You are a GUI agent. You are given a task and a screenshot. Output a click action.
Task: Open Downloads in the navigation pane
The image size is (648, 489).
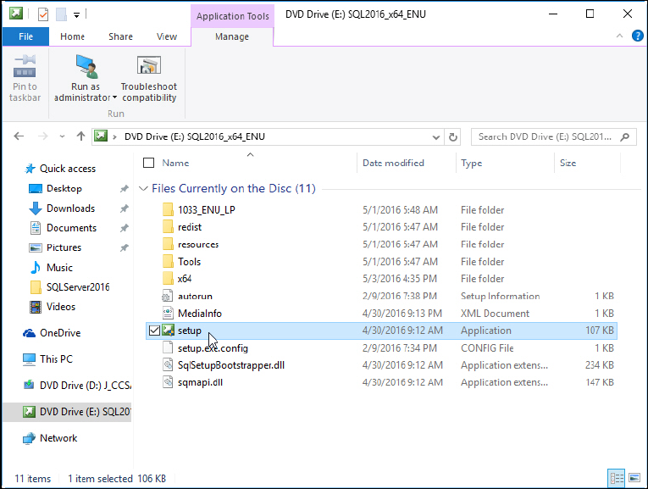[70, 208]
